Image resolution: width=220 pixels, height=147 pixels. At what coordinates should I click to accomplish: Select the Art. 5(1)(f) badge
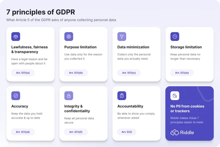[76, 132]
